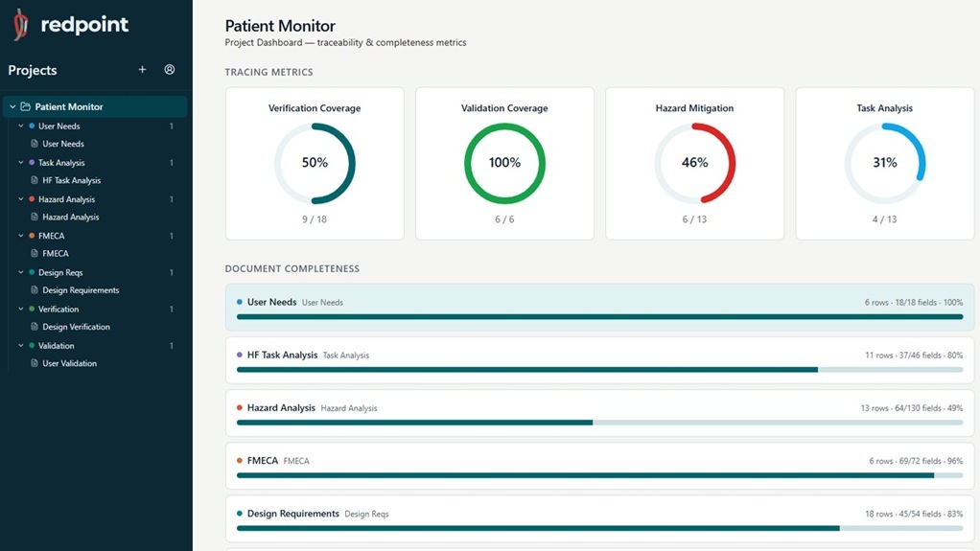Click red dot beside Hazard Analysis category
This screenshot has width=980, height=551.
(x=32, y=198)
